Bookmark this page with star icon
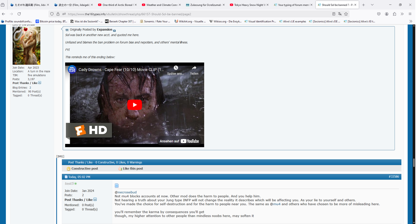The width and height of the screenshot is (417, 224). (346, 14)
